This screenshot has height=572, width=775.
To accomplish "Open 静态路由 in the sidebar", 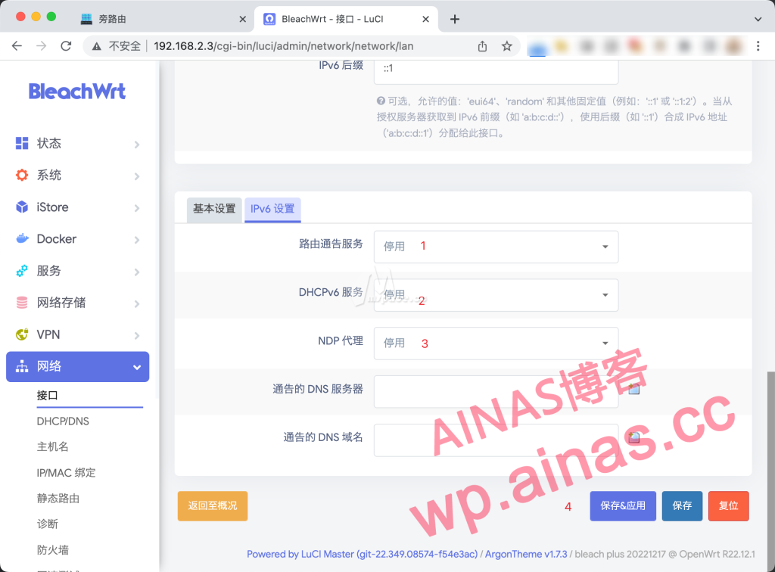I will coord(58,499).
